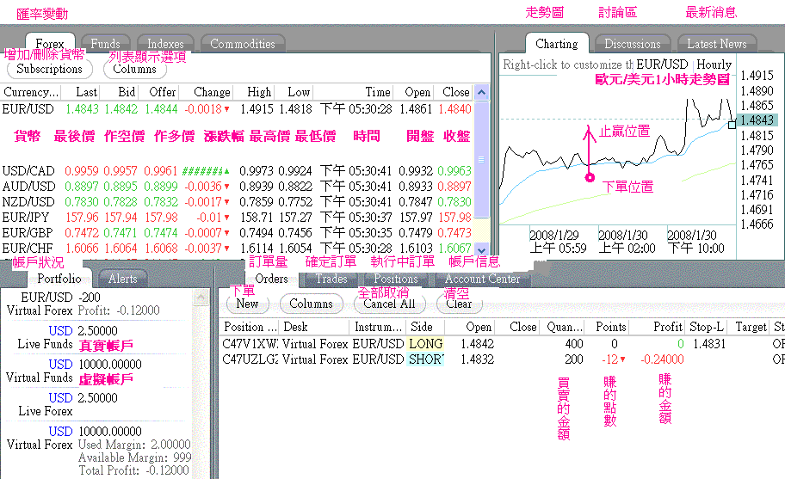This screenshot has height=479, width=785.
Task: Select the Commodities tab
Action: 243,44
